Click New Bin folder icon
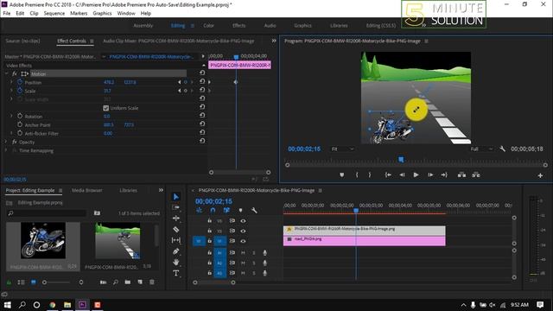 127,282
